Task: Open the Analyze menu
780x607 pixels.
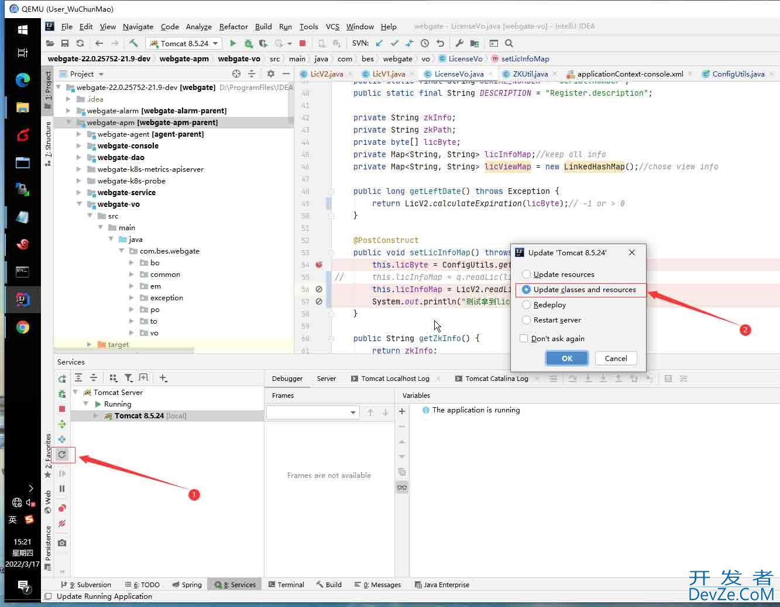Action: (199, 26)
